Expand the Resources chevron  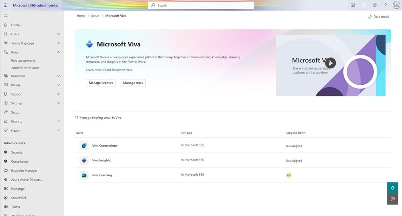(x=58, y=76)
